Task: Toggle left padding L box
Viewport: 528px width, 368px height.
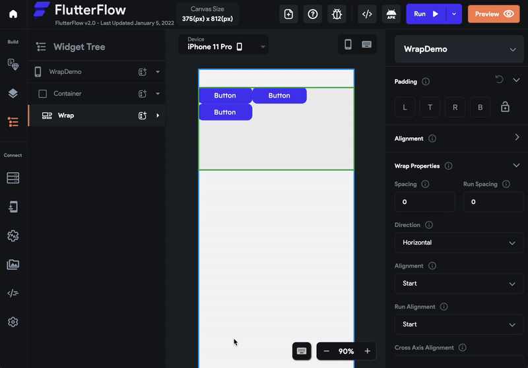Action: [405, 107]
